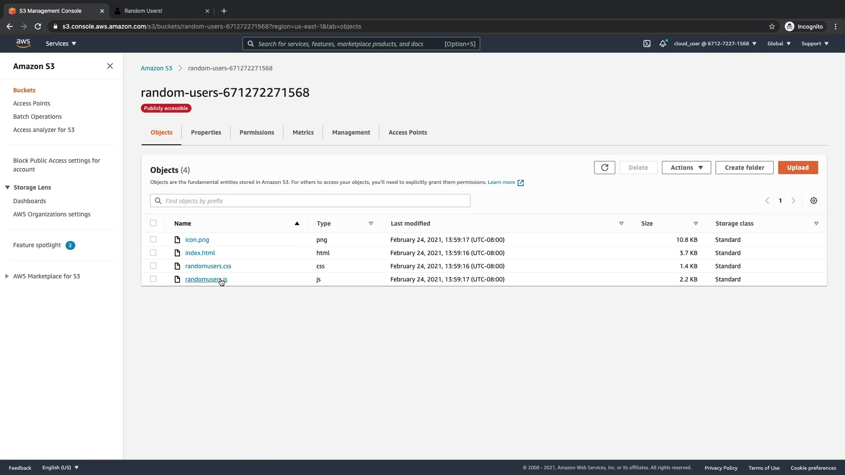Click the AWS logo home icon
The image size is (845, 475).
point(23,43)
